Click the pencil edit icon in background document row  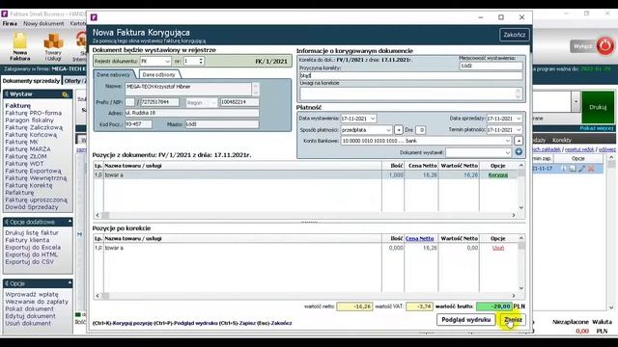pos(581,169)
